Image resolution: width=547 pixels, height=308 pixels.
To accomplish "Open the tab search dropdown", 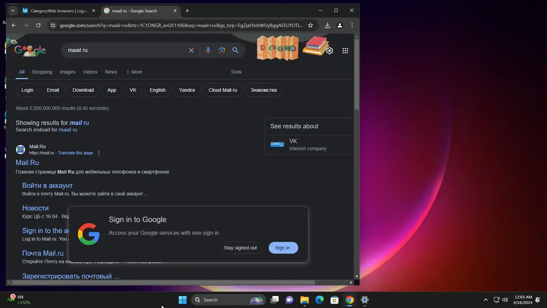I will tap(13, 11).
